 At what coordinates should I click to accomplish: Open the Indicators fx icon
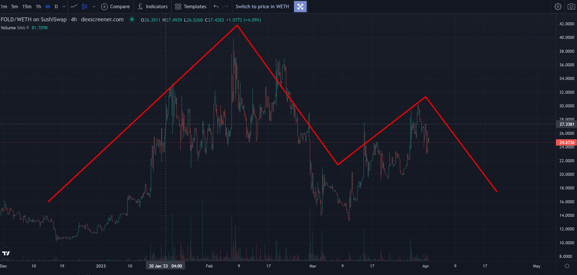140,7
